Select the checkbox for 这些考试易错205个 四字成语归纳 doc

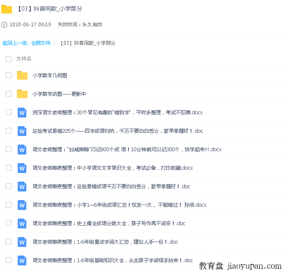(x=9, y=131)
